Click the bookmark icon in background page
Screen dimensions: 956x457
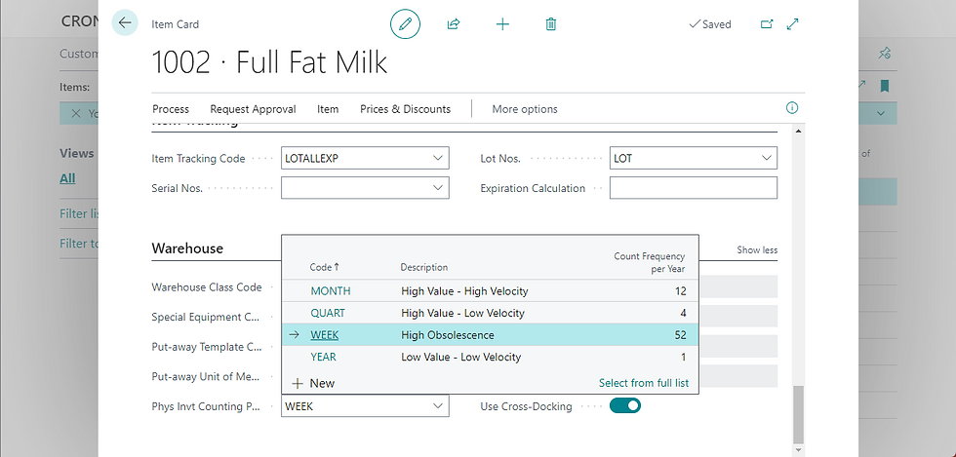pos(884,86)
